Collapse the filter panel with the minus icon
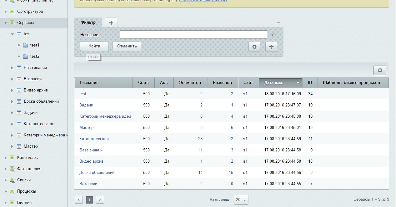 278,22
